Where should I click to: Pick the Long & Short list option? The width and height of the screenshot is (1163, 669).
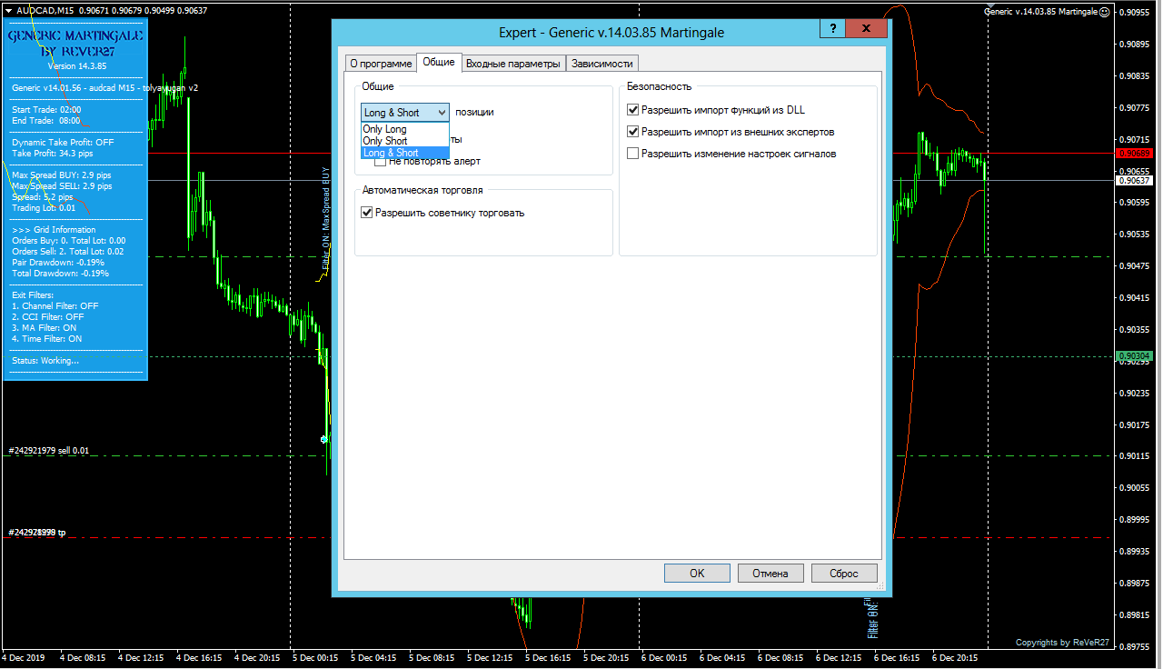tap(405, 153)
